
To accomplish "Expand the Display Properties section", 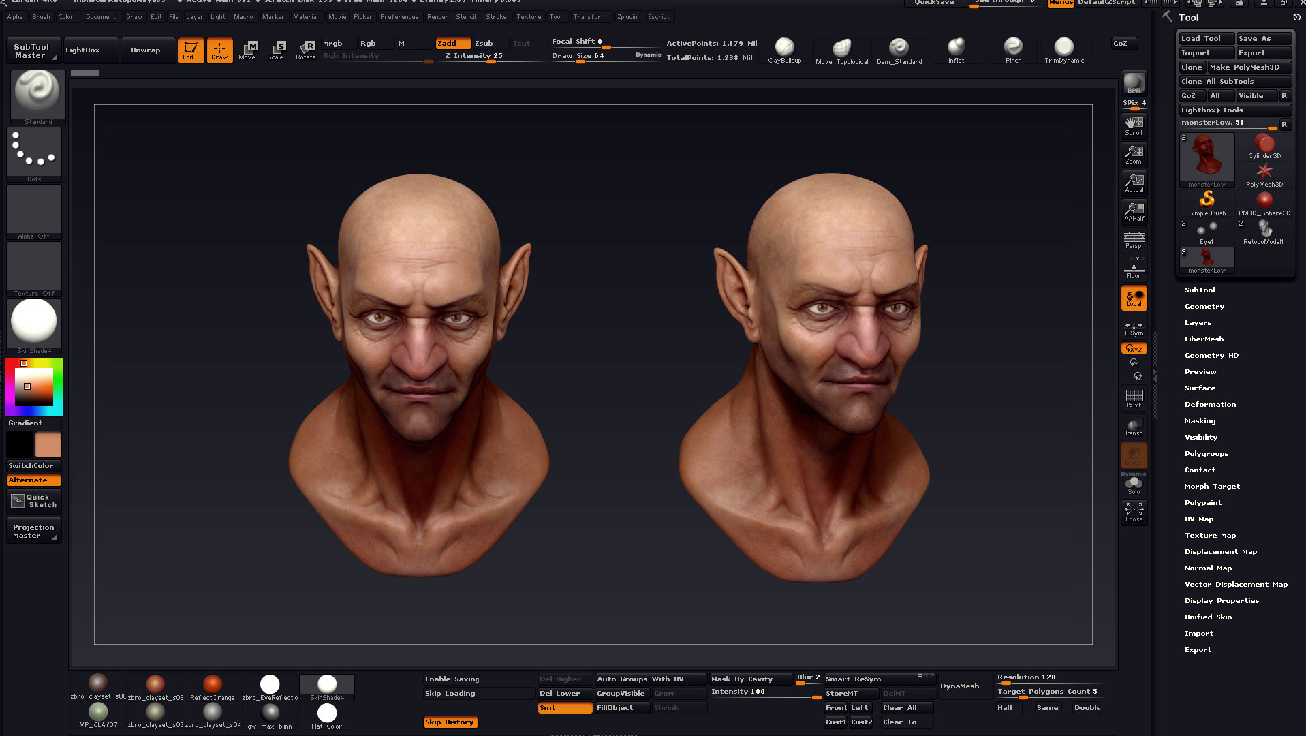I will click(1222, 601).
